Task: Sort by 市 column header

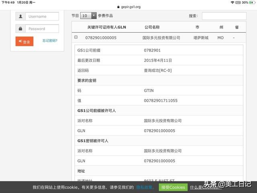Action: (197, 27)
